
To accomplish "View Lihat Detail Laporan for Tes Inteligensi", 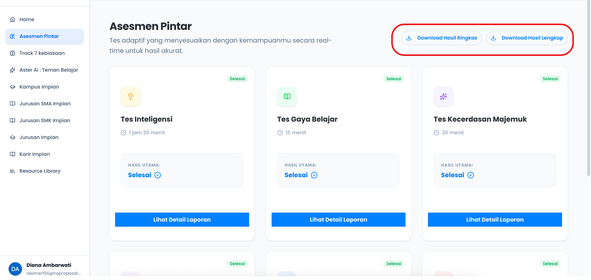I will click(182, 220).
